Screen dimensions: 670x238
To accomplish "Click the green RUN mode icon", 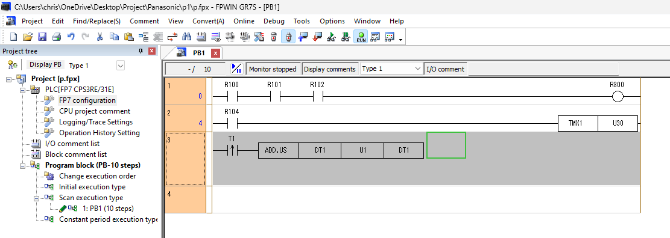I will coord(361,37).
